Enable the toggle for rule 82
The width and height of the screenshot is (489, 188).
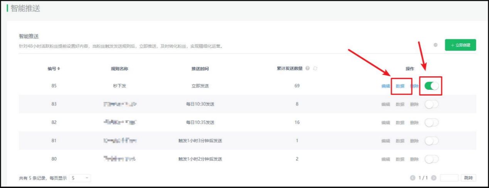pos(432,123)
